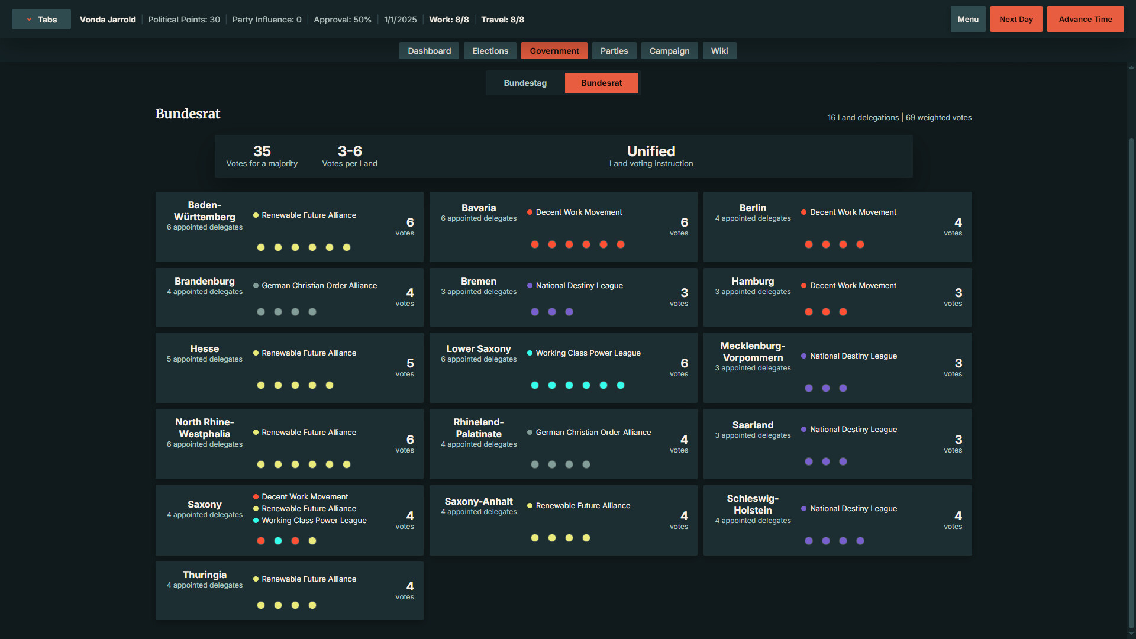Switch to Bundestag sub-tab

[x=525, y=83]
